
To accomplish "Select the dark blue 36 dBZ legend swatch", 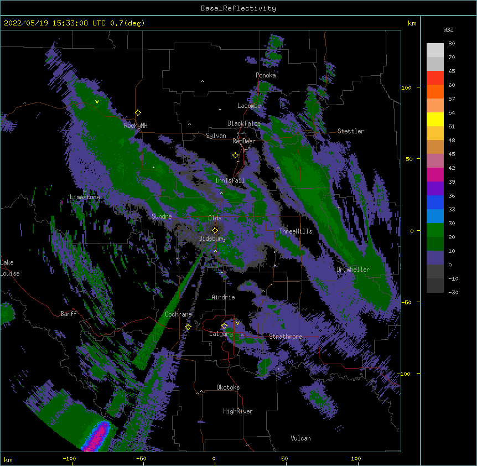I will click(435, 202).
